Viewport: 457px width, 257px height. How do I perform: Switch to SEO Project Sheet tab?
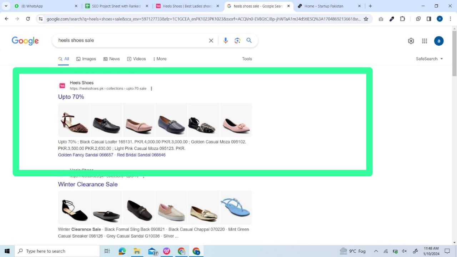[x=117, y=6]
